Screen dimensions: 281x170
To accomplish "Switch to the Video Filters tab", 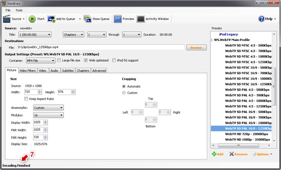I will 27,70.
